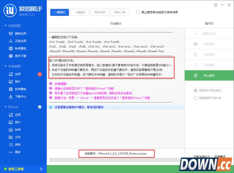Enable 禁止爱思移动端显示保修信息 option
The height and width of the screenshot is (173, 234).
click(x=138, y=12)
